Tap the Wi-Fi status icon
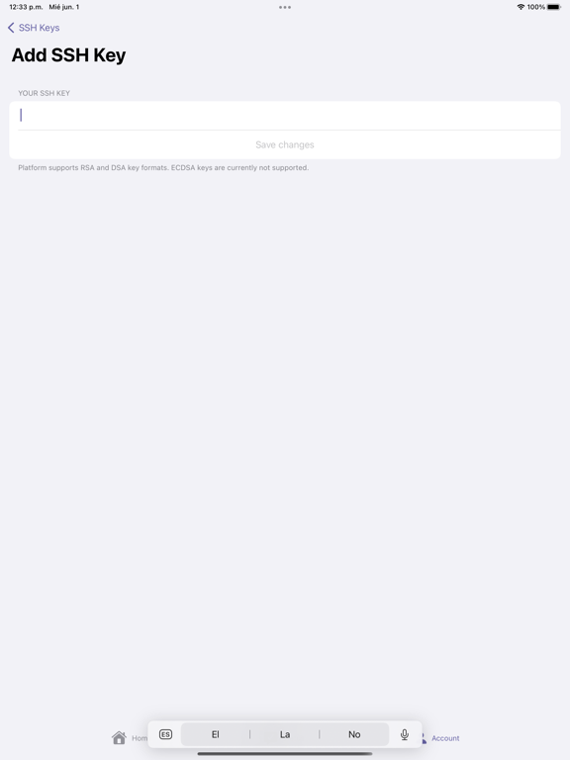 point(521,7)
